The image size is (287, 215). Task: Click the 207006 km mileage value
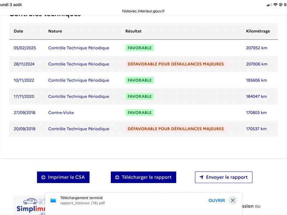pyautogui.click(x=257, y=64)
